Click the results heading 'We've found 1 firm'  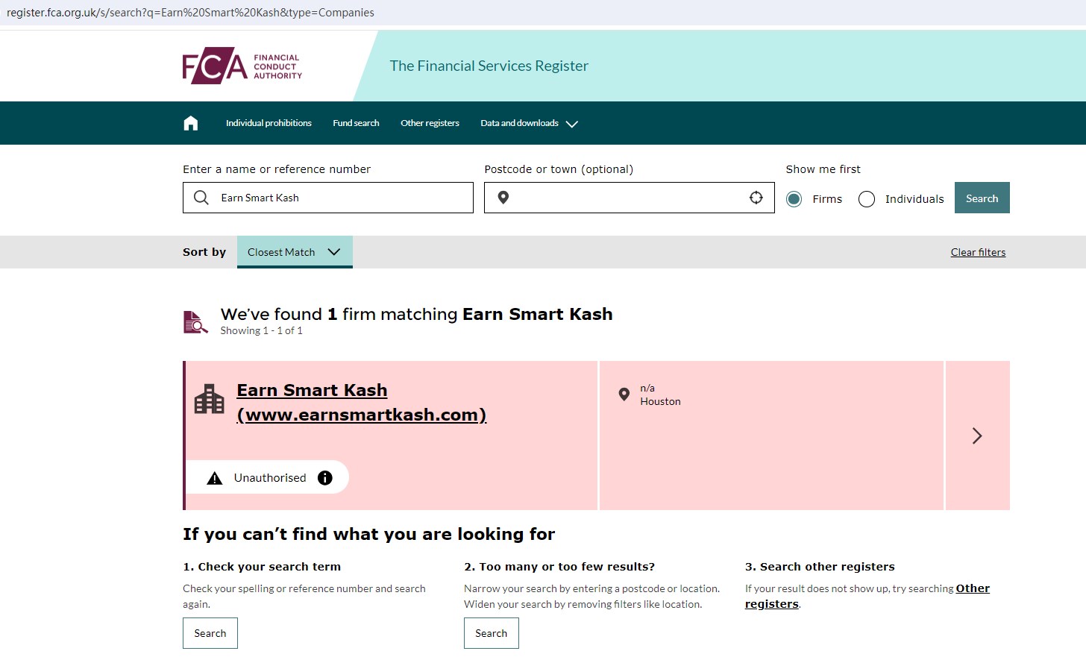click(416, 314)
